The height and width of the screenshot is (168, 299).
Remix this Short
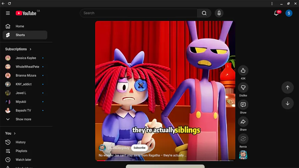pos(243,139)
